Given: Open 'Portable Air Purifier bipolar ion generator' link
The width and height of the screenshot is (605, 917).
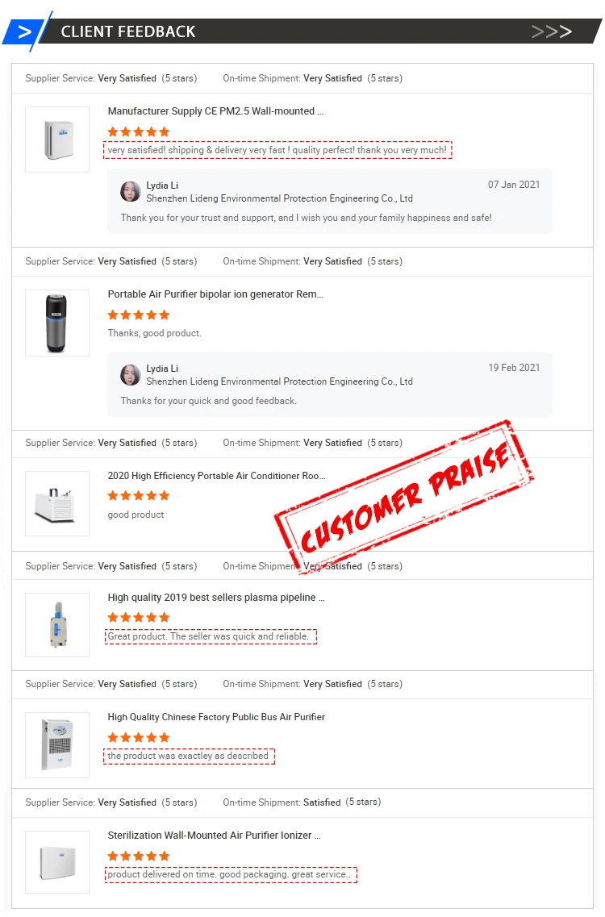Looking at the screenshot, I should click(215, 294).
